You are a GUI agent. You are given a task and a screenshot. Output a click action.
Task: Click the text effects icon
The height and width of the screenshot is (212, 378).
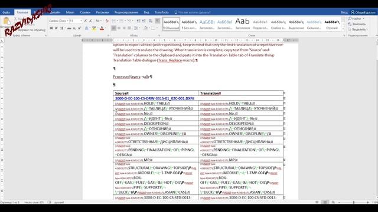coord(87,28)
